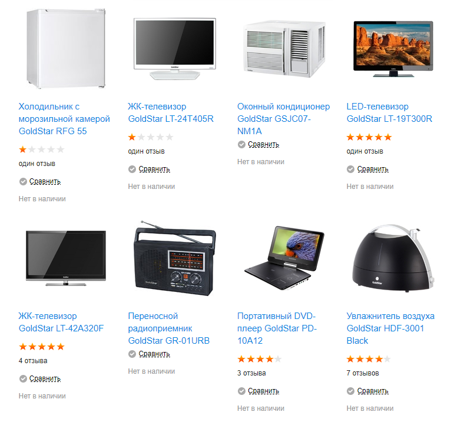Tick the compare checkmark for GoldStar GR-01URB radio
451x422 pixels.
click(x=132, y=354)
